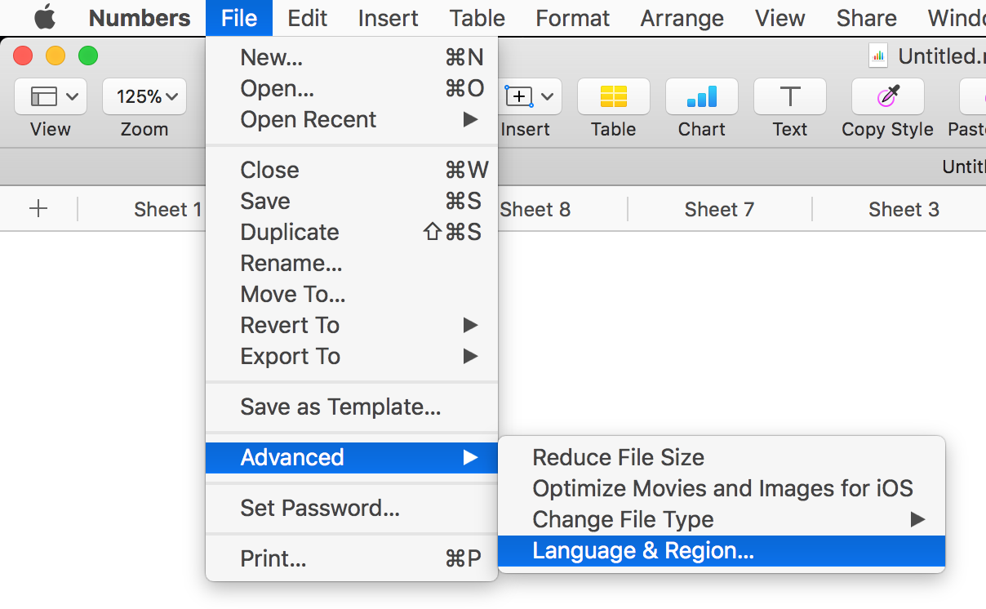This screenshot has width=986, height=609.
Task: Click the Table toolbar icon
Action: (613, 97)
